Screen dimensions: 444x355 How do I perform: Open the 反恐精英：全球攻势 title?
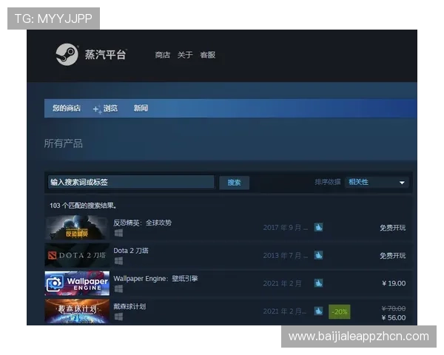click(142, 223)
